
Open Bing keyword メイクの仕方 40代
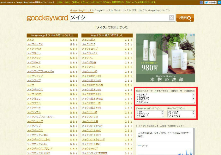tap(92, 76)
